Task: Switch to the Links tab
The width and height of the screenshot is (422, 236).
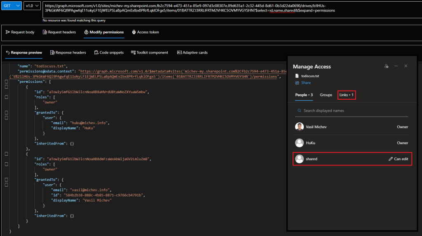Action: point(346,95)
